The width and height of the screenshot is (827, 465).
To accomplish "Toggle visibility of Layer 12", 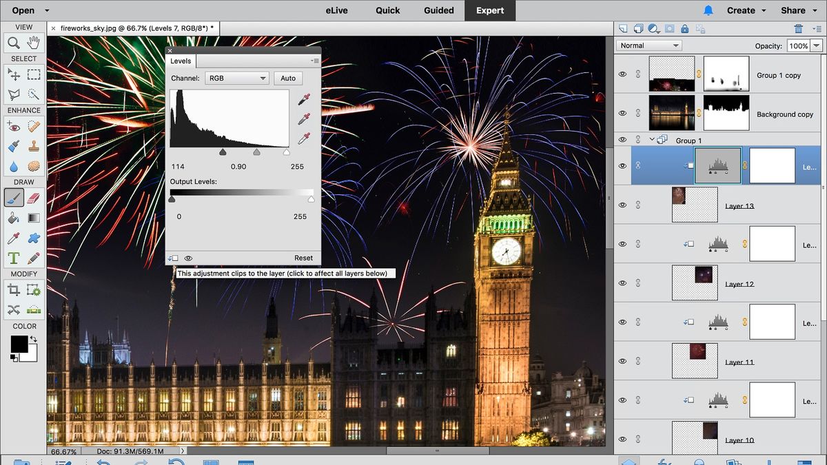I will coord(622,282).
